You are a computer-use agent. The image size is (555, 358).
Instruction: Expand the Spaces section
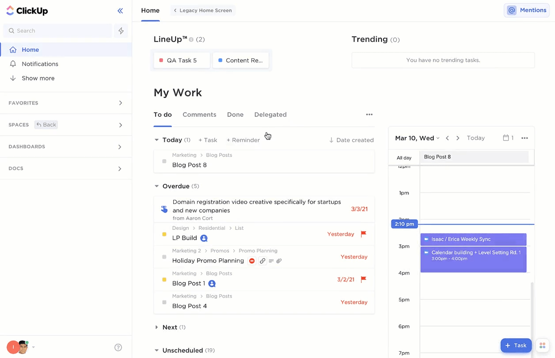coord(120,125)
